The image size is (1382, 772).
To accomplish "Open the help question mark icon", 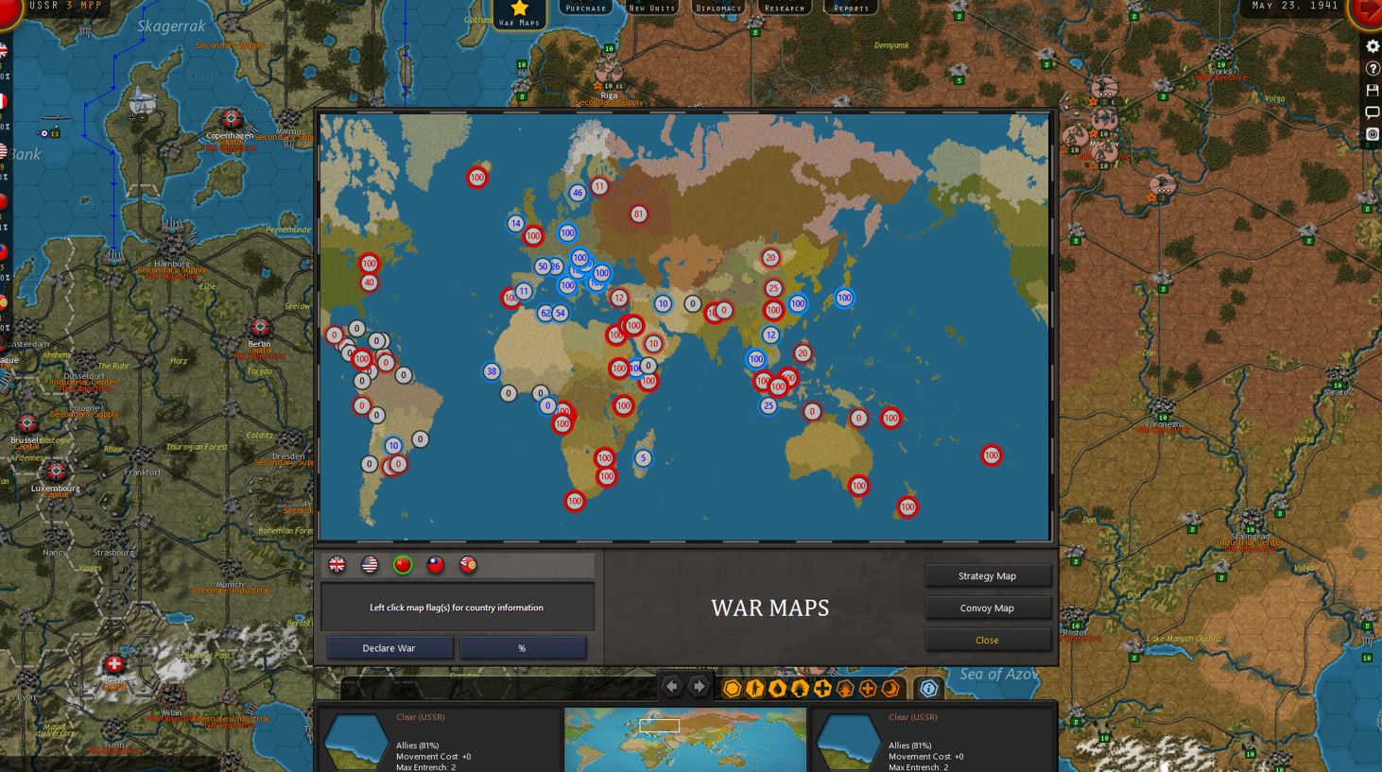I will [1373, 68].
